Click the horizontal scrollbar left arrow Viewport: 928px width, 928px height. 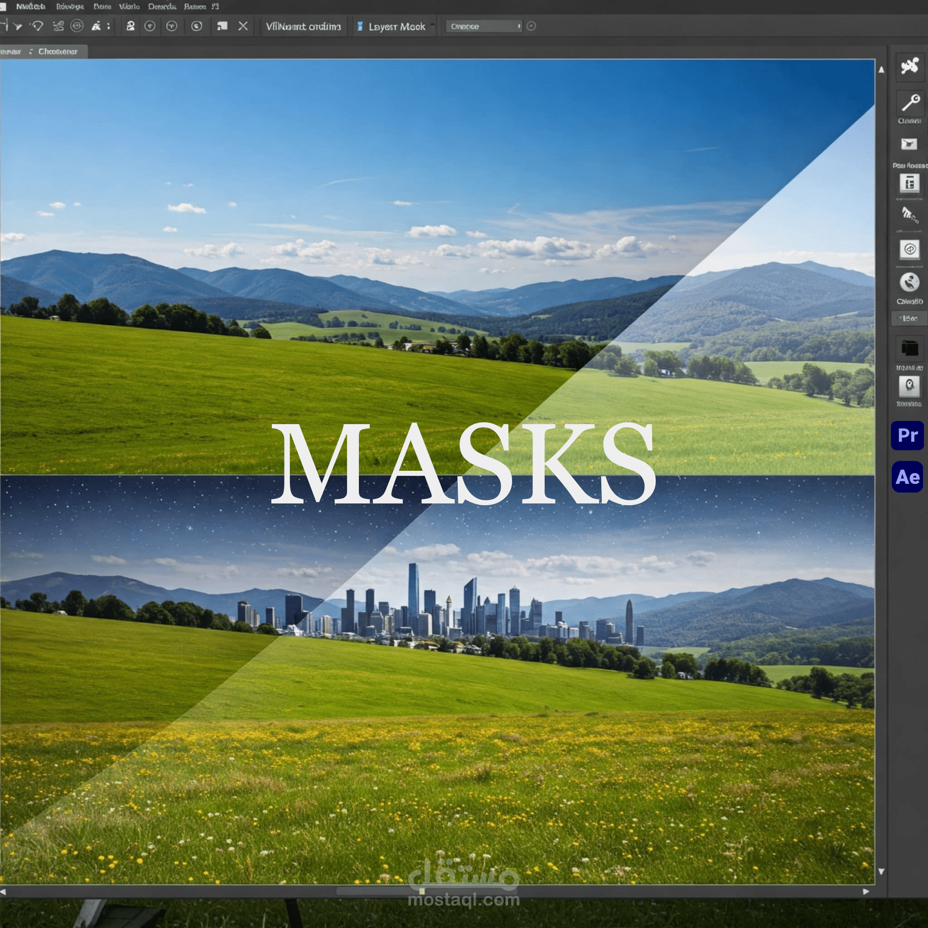[x=3, y=892]
